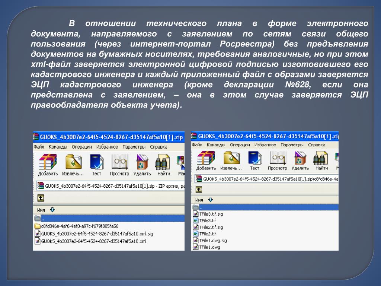Go up one folder in right window
This screenshot has height=286, width=381.
199,190
